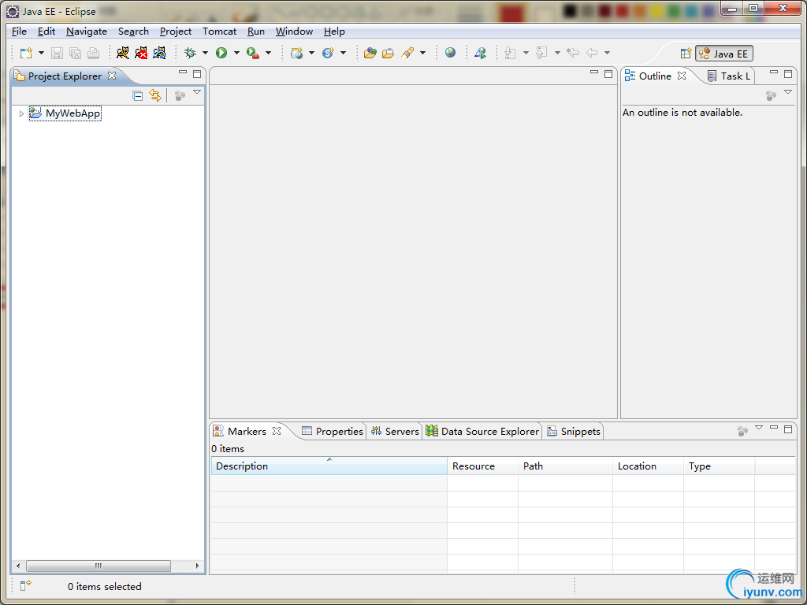Click the Last Edit Location icon
807x605 pixels.
[x=573, y=53]
